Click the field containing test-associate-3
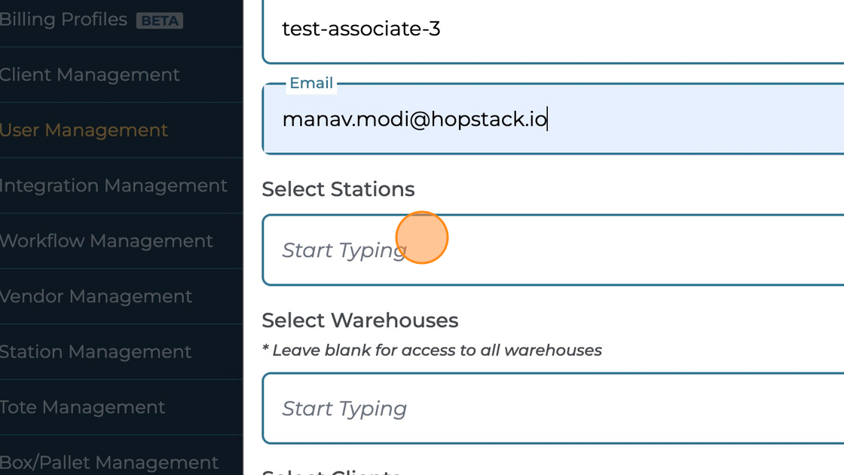 pos(550,30)
